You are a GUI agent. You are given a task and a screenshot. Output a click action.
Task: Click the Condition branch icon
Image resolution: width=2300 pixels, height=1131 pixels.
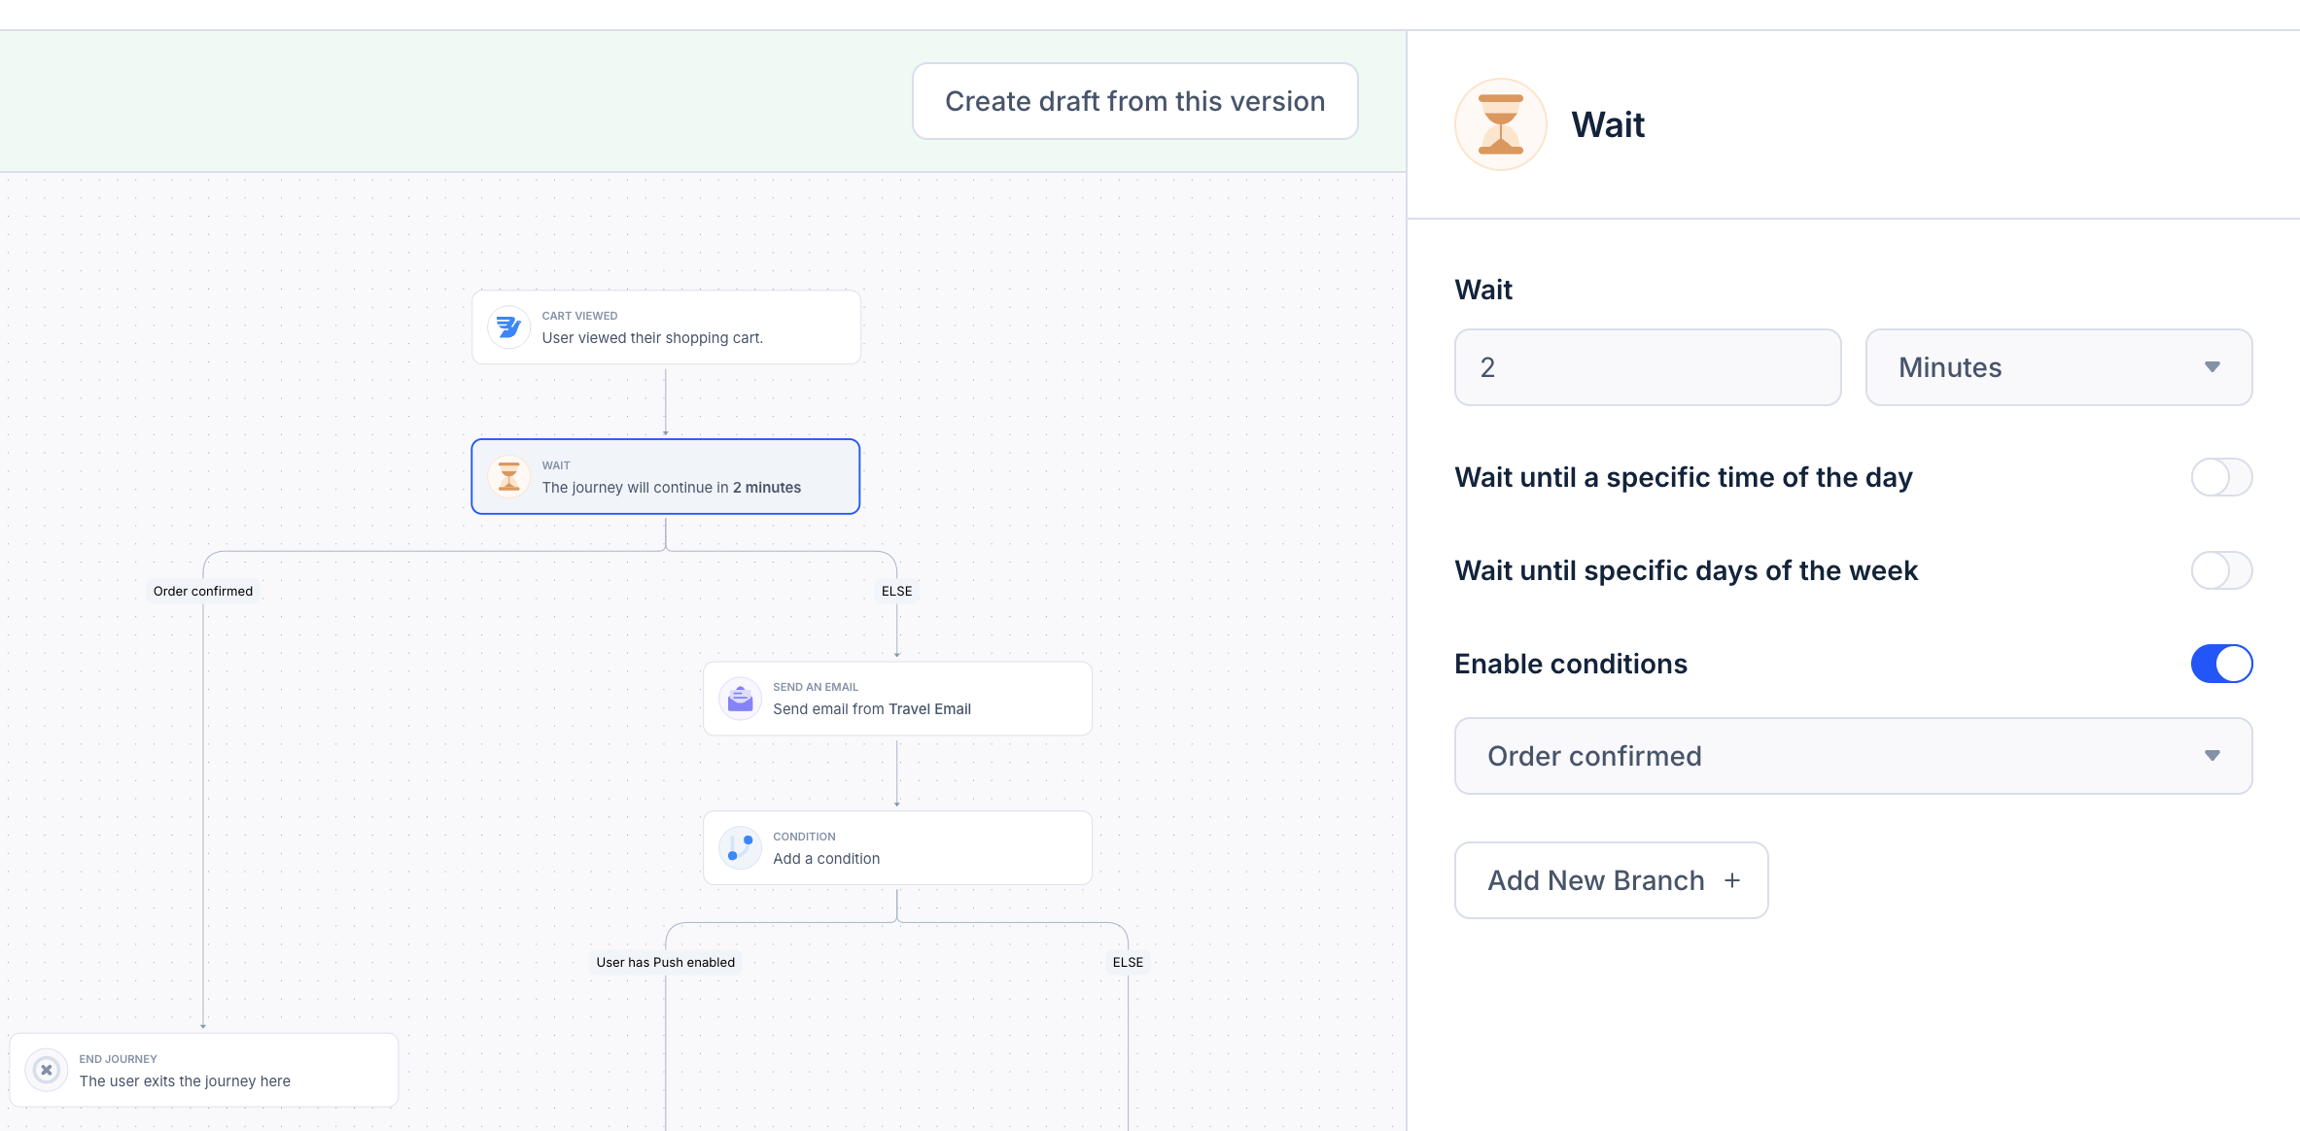[740, 848]
